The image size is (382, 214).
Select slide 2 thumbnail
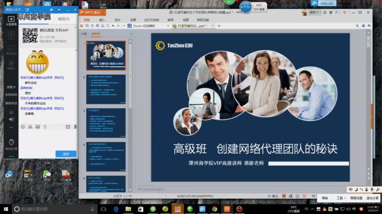106,89
